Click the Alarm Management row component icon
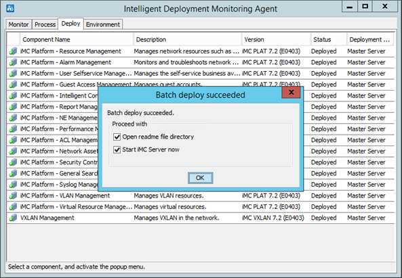402x278 pixels. tap(13, 62)
